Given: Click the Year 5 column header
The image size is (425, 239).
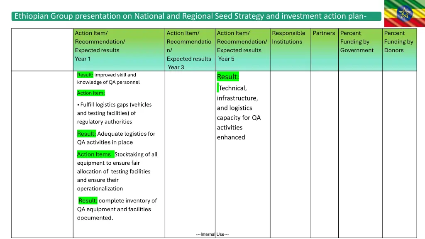Looking at the screenshot, I should (x=242, y=46).
